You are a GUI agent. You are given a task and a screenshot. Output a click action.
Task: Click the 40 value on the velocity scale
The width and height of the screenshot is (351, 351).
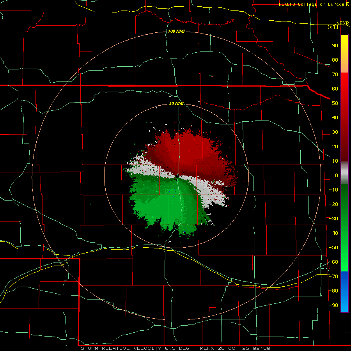pyautogui.click(x=335, y=117)
